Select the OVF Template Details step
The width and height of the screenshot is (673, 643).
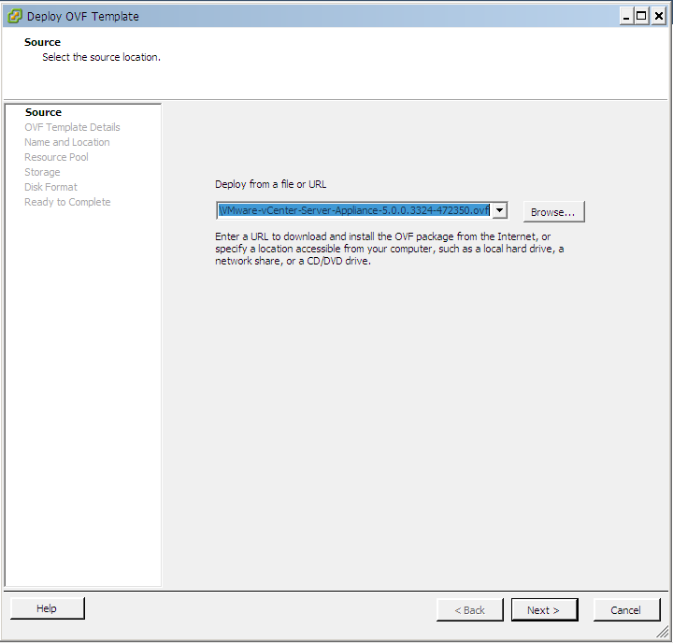(72, 127)
